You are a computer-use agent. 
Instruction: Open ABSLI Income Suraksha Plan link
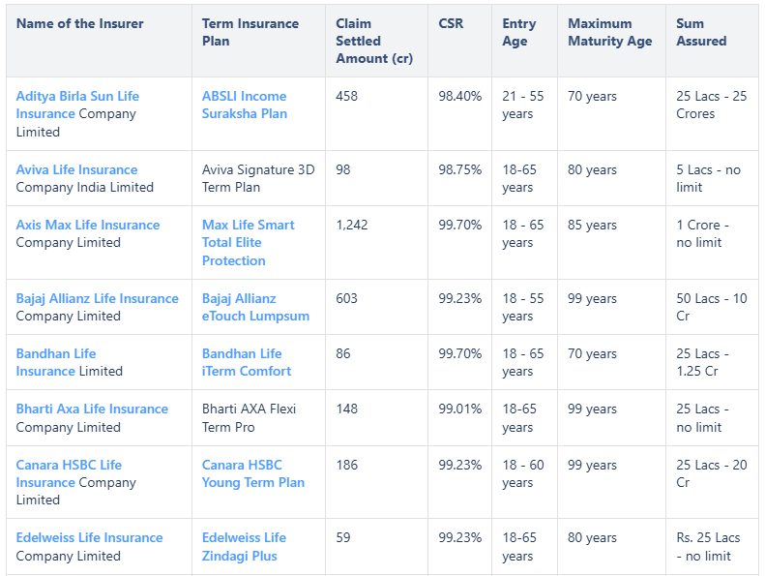[x=244, y=105]
